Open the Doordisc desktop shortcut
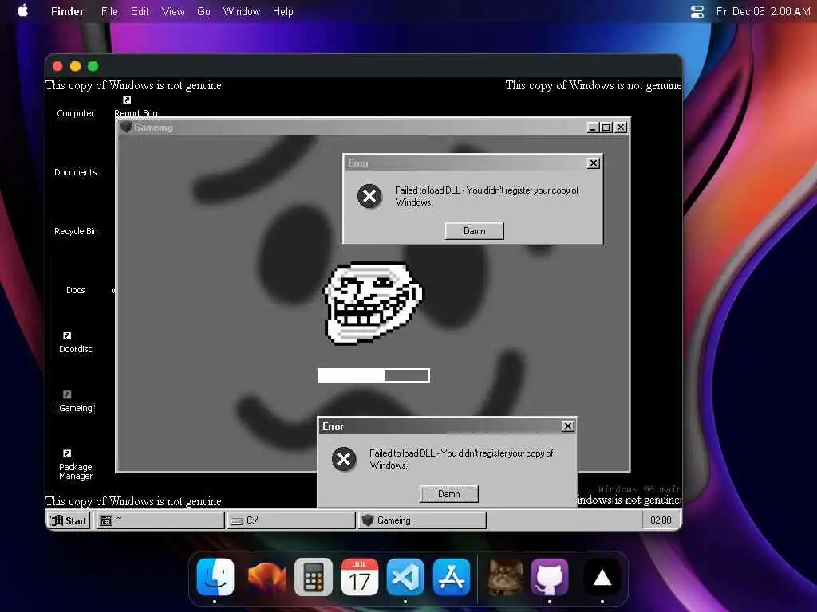This screenshot has width=817, height=612. coord(76,343)
